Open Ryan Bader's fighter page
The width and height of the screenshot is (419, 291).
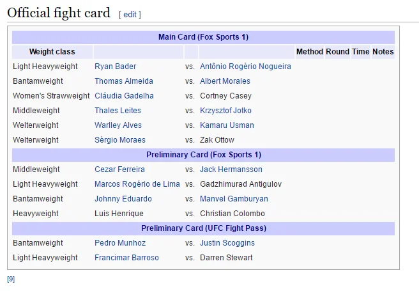115,67
